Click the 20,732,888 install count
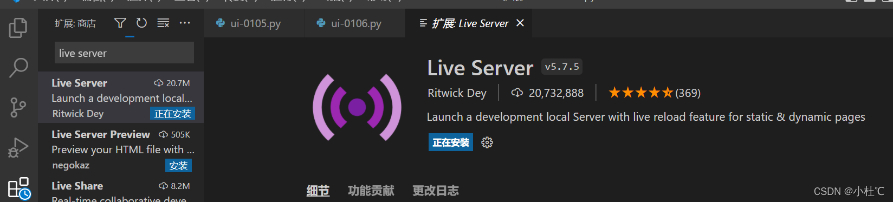893x202 pixels. [547, 93]
